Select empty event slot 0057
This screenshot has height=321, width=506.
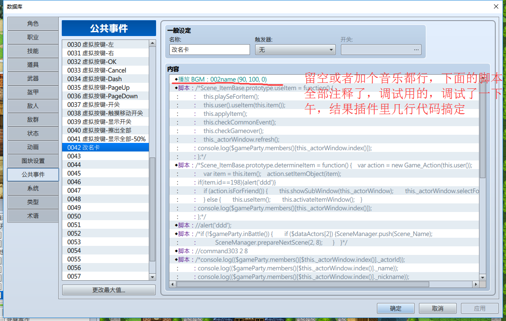pyautogui.click(x=105, y=276)
